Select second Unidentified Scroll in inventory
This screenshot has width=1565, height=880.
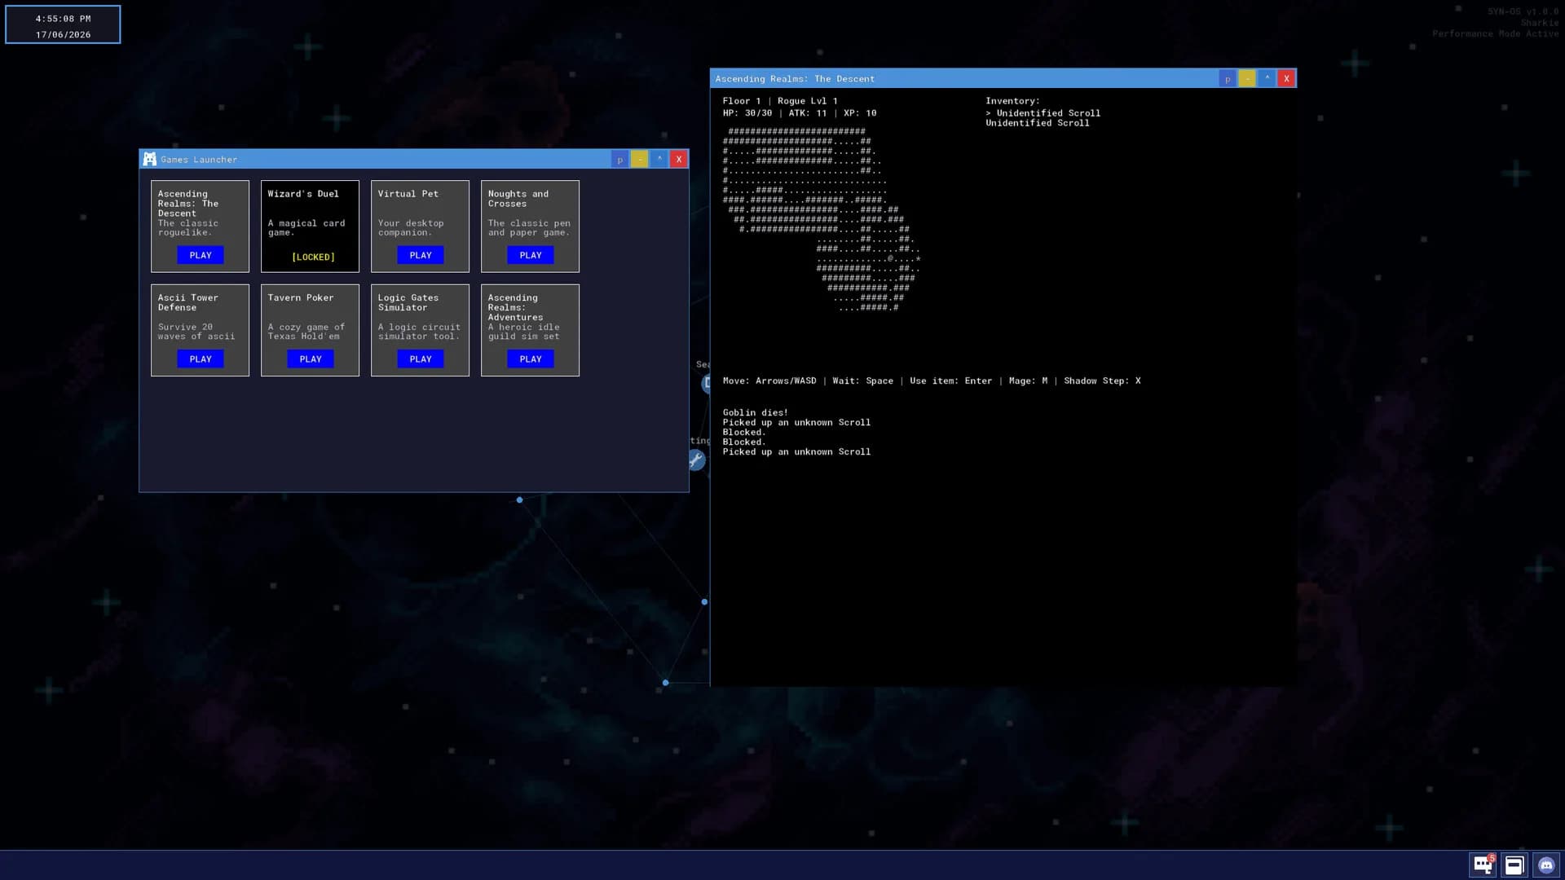click(x=1037, y=123)
